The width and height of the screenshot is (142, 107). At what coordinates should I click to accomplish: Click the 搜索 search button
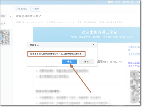3,16
